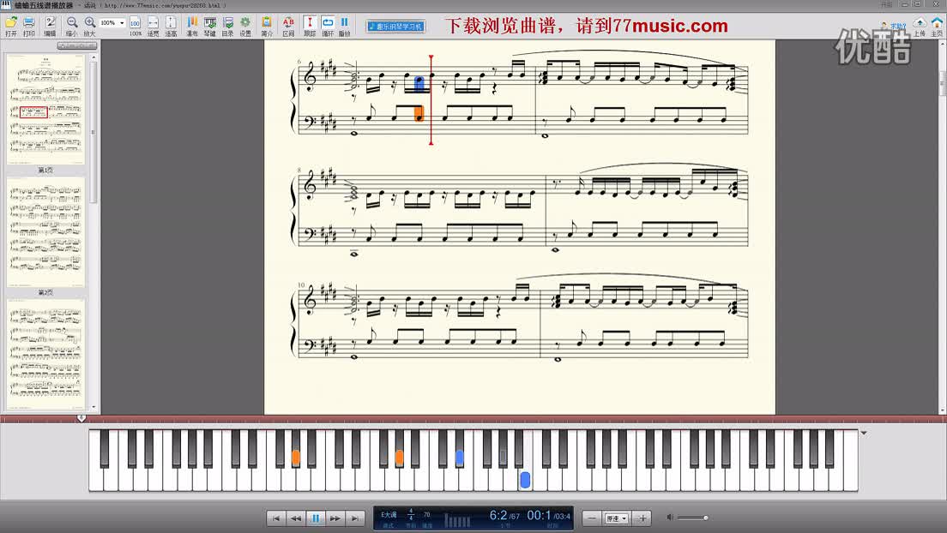Select the third page thumbnail
947x533 pixels.
click(46, 355)
